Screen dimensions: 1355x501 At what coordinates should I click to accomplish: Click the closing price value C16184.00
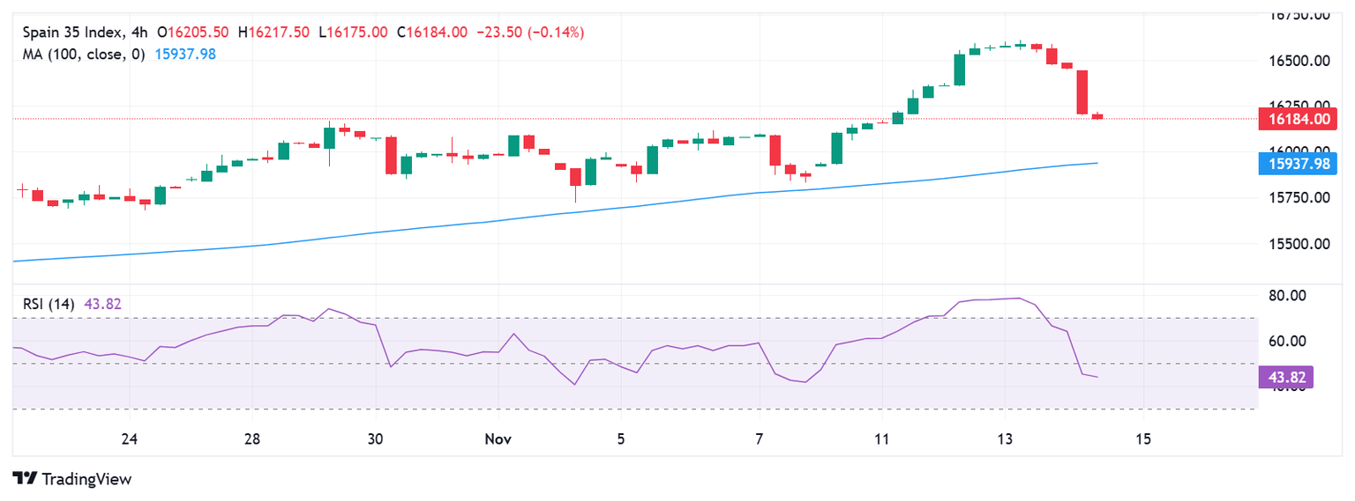pos(431,32)
